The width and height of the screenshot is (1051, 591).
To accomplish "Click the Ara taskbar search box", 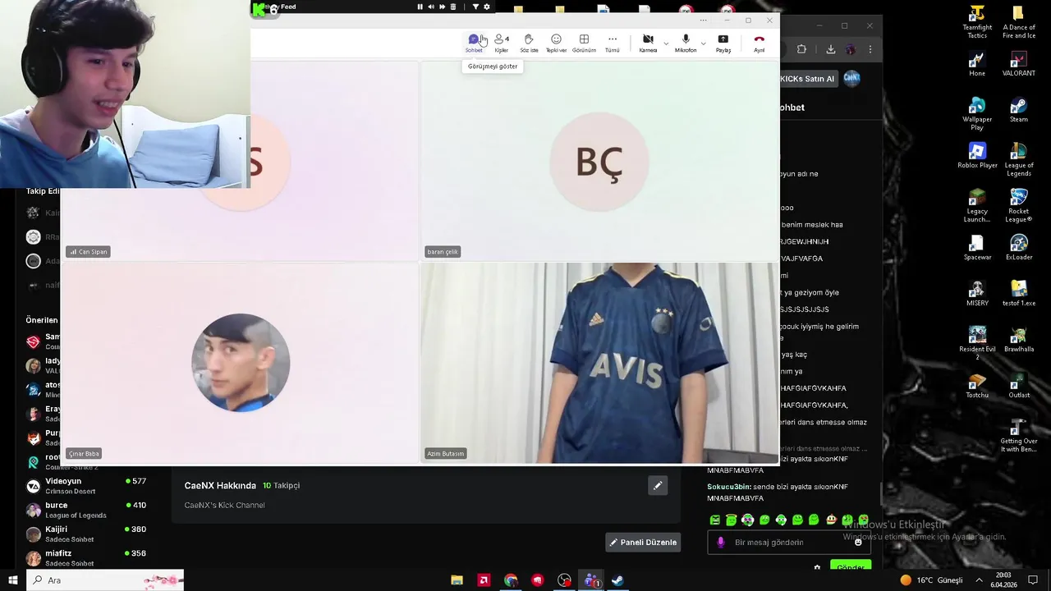I will coord(105,580).
